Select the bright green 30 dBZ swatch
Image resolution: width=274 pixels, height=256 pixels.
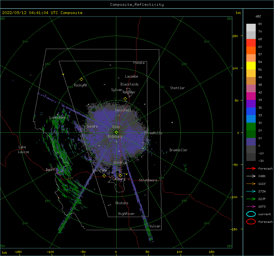(251, 127)
